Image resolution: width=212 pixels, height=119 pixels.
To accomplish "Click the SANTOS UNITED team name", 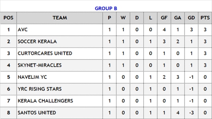I will pos(37,113).
